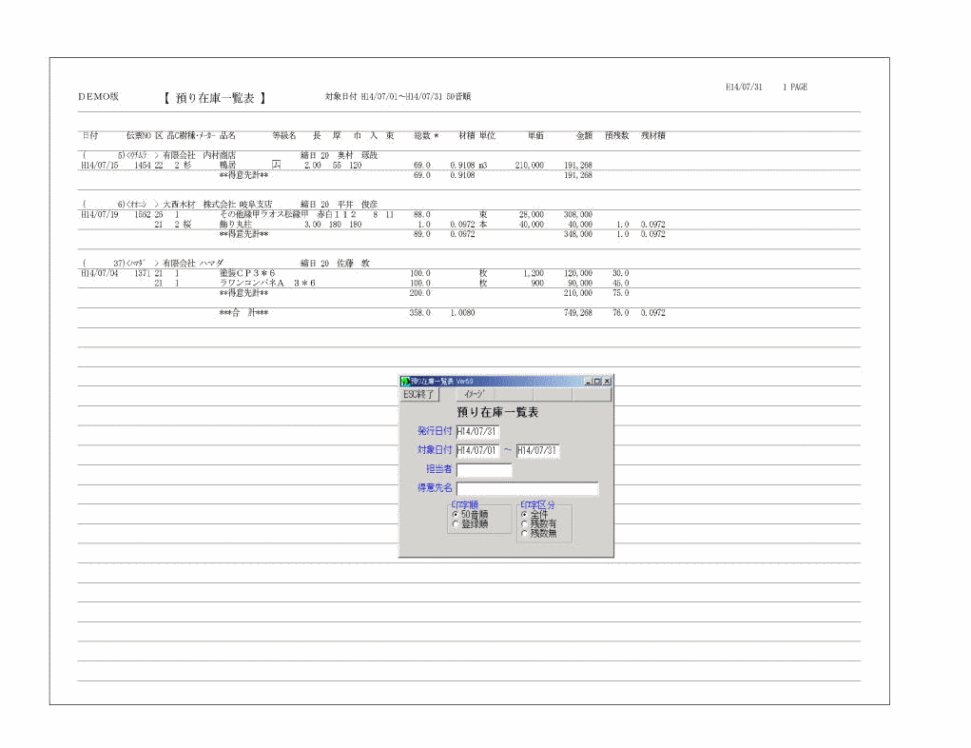
Task: Click the 【預り在庫一覧表】 report heading
Action: 214,97
